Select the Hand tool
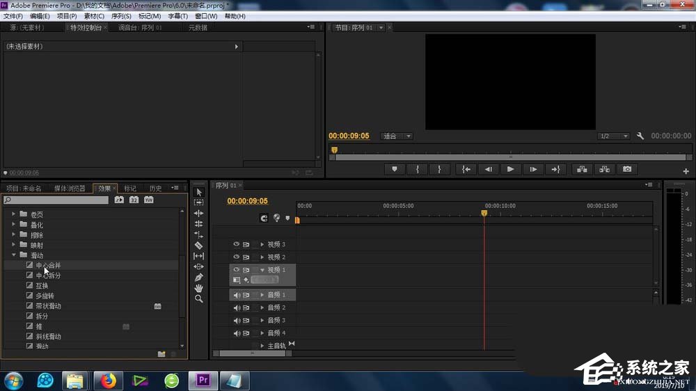Viewport: 696px width, 391px height. (x=198, y=288)
